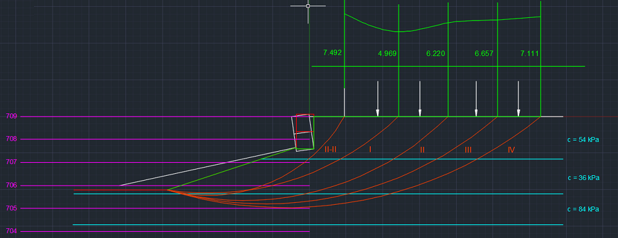The image size is (618, 238).
Task: Select the II-II slip surface label
Action: click(330, 149)
